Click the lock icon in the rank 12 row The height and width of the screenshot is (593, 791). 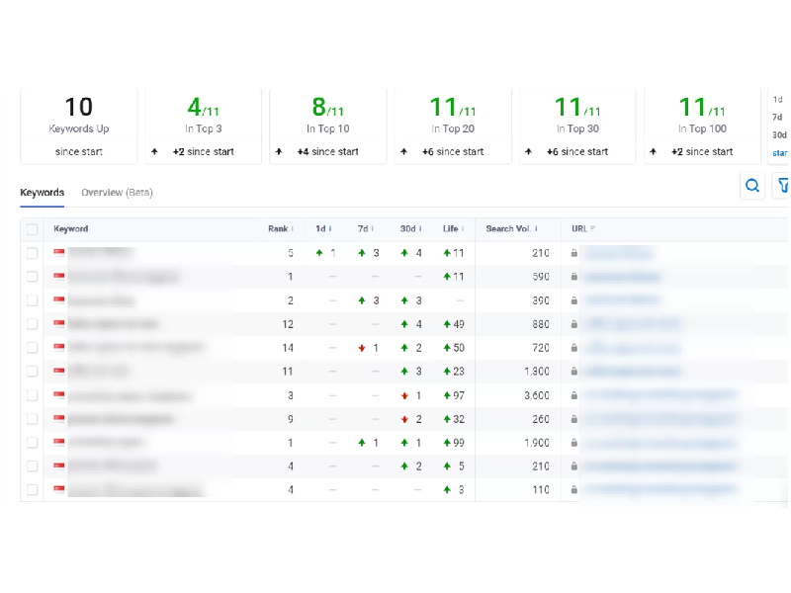pos(573,324)
